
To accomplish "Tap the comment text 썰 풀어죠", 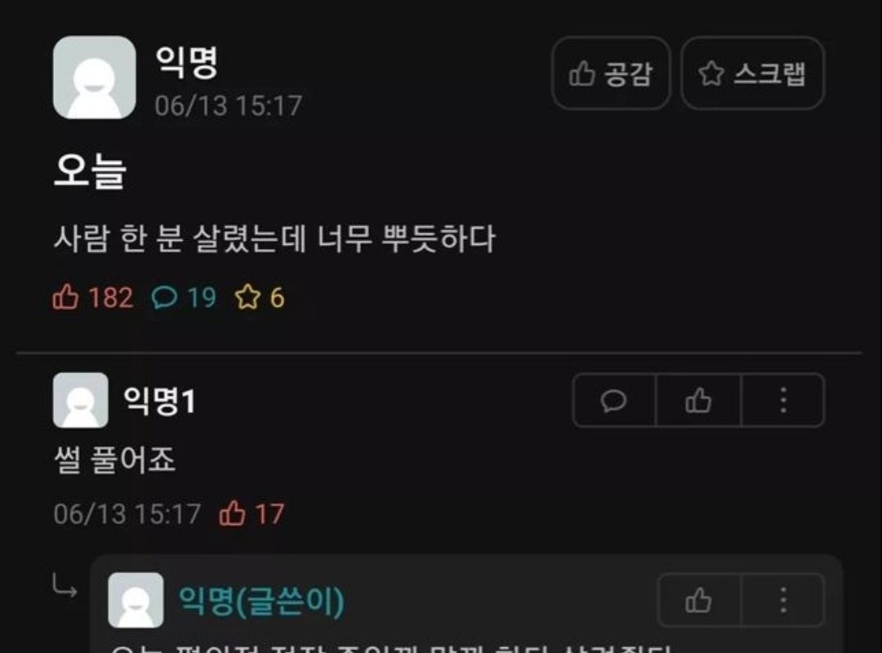I will pyautogui.click(x=115, y=460).
